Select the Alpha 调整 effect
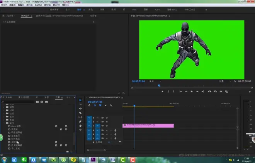The image size is (255, 163). point(16,126)
